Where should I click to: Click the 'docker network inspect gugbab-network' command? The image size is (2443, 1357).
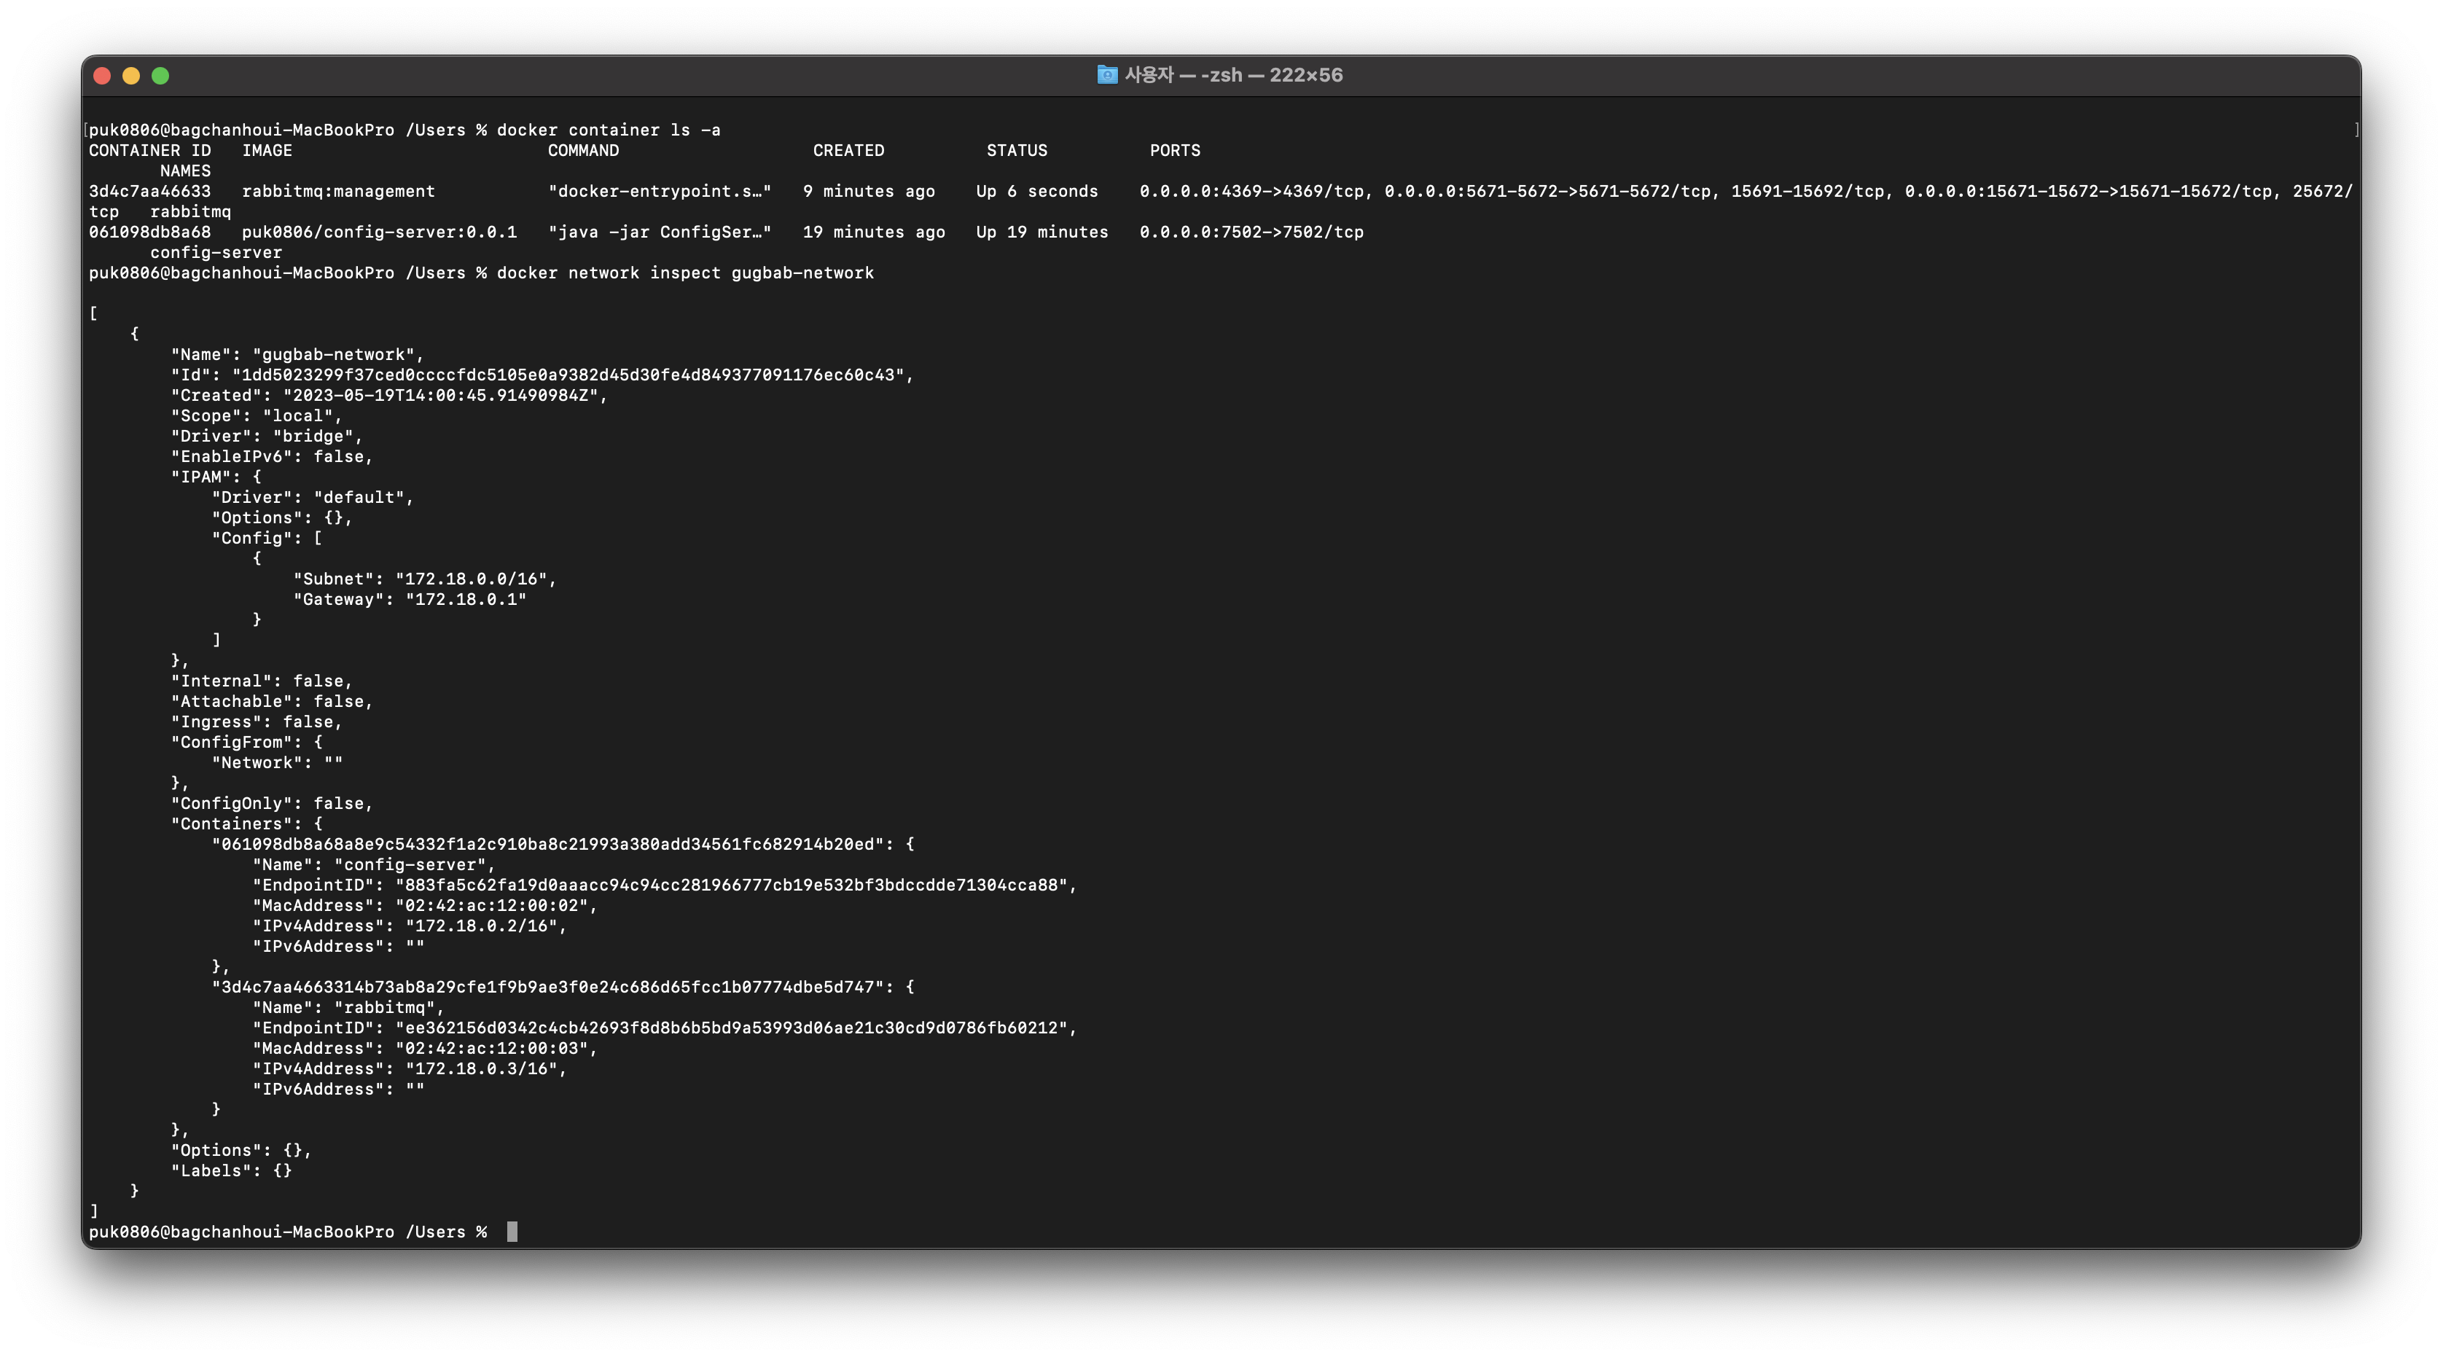click(x=684, y=273)
